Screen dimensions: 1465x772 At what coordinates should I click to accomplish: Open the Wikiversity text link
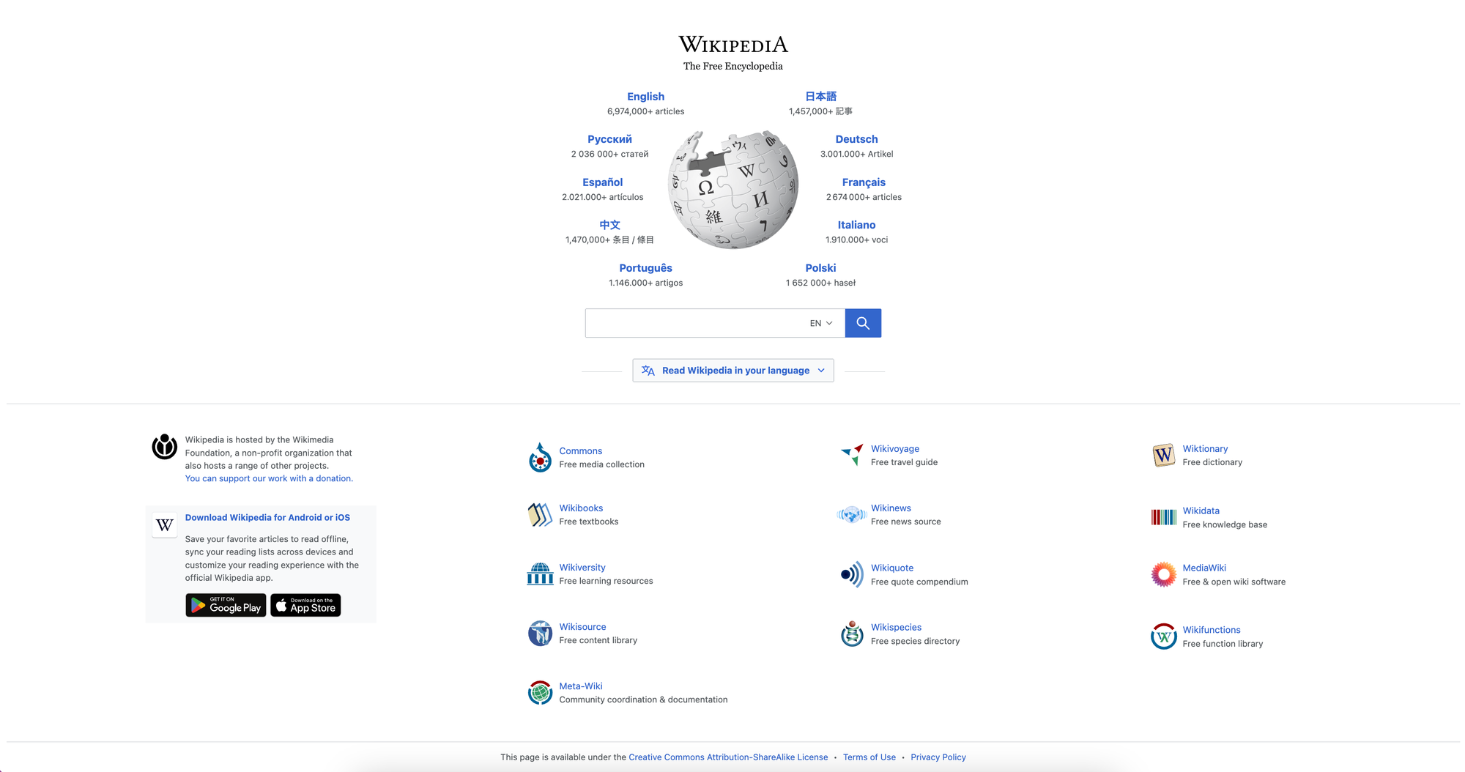pyautogui.click(x=582, y=568)
